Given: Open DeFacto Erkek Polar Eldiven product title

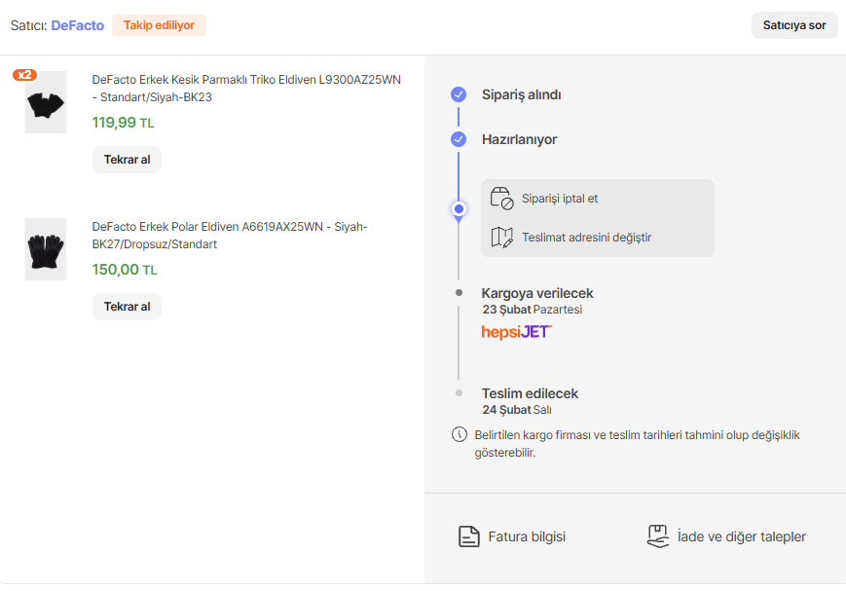Looking at the screenshot, I should 230,236.
